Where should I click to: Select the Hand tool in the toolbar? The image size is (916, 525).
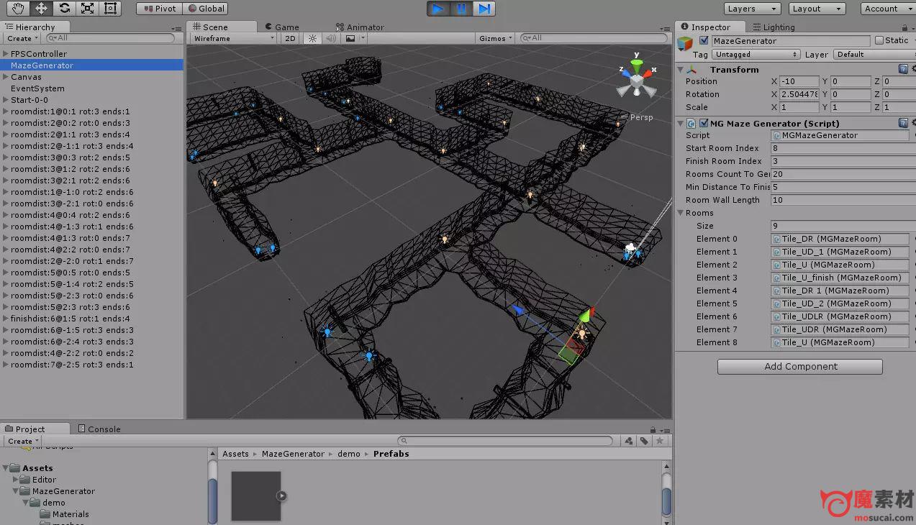pyautogui.click(x=19, y=9)
